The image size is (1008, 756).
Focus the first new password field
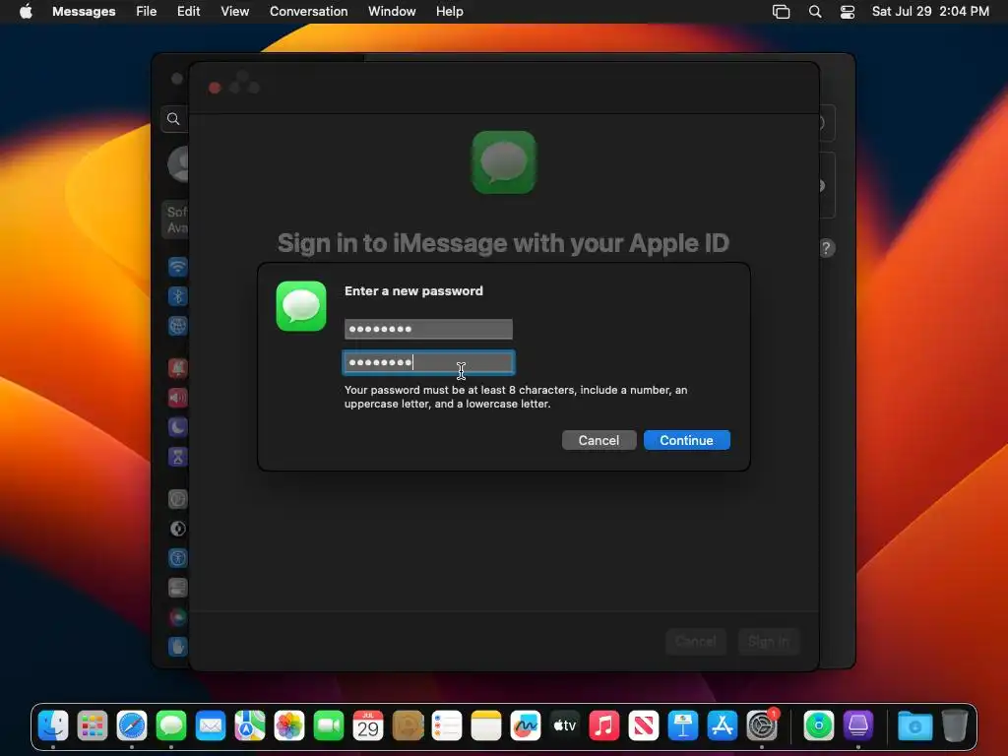point(428,329)
